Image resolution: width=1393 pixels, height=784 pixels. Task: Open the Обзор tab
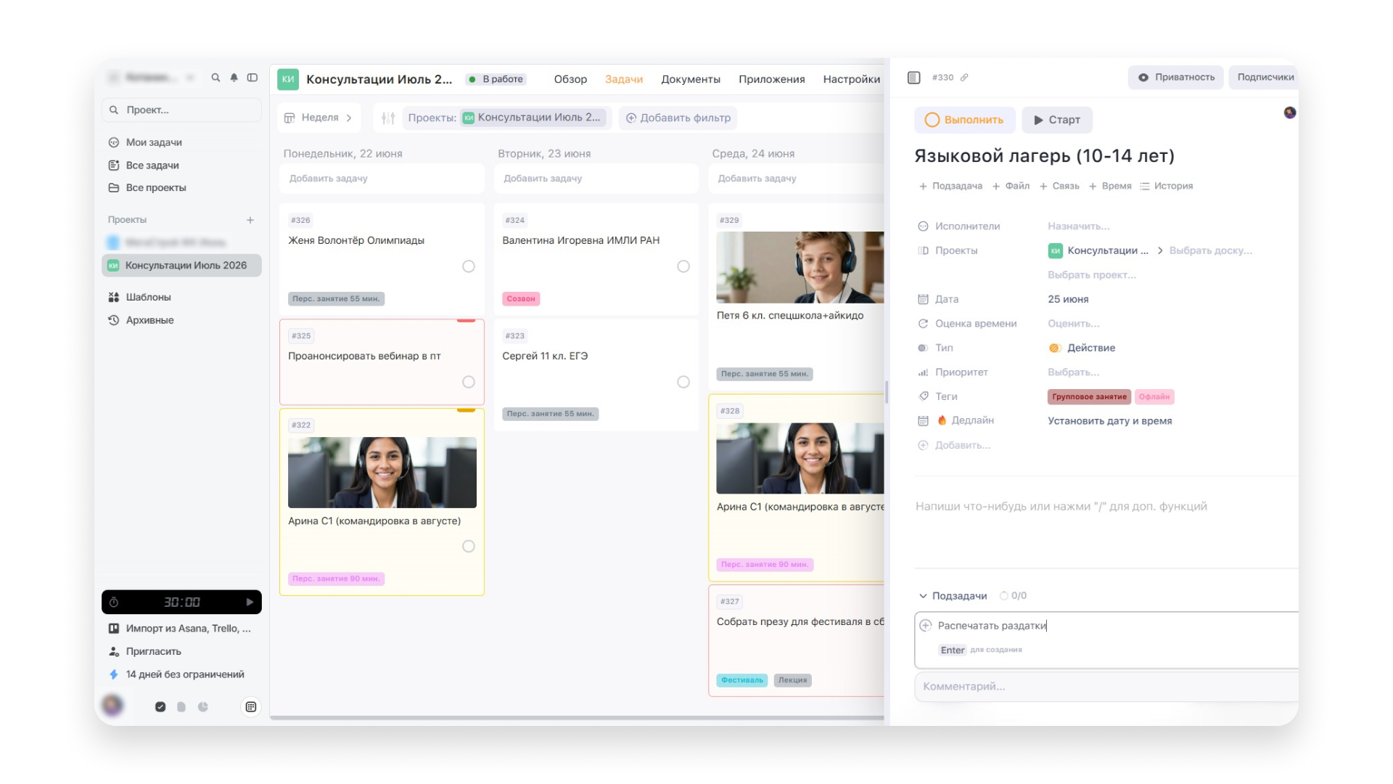(x=570, y=79)
